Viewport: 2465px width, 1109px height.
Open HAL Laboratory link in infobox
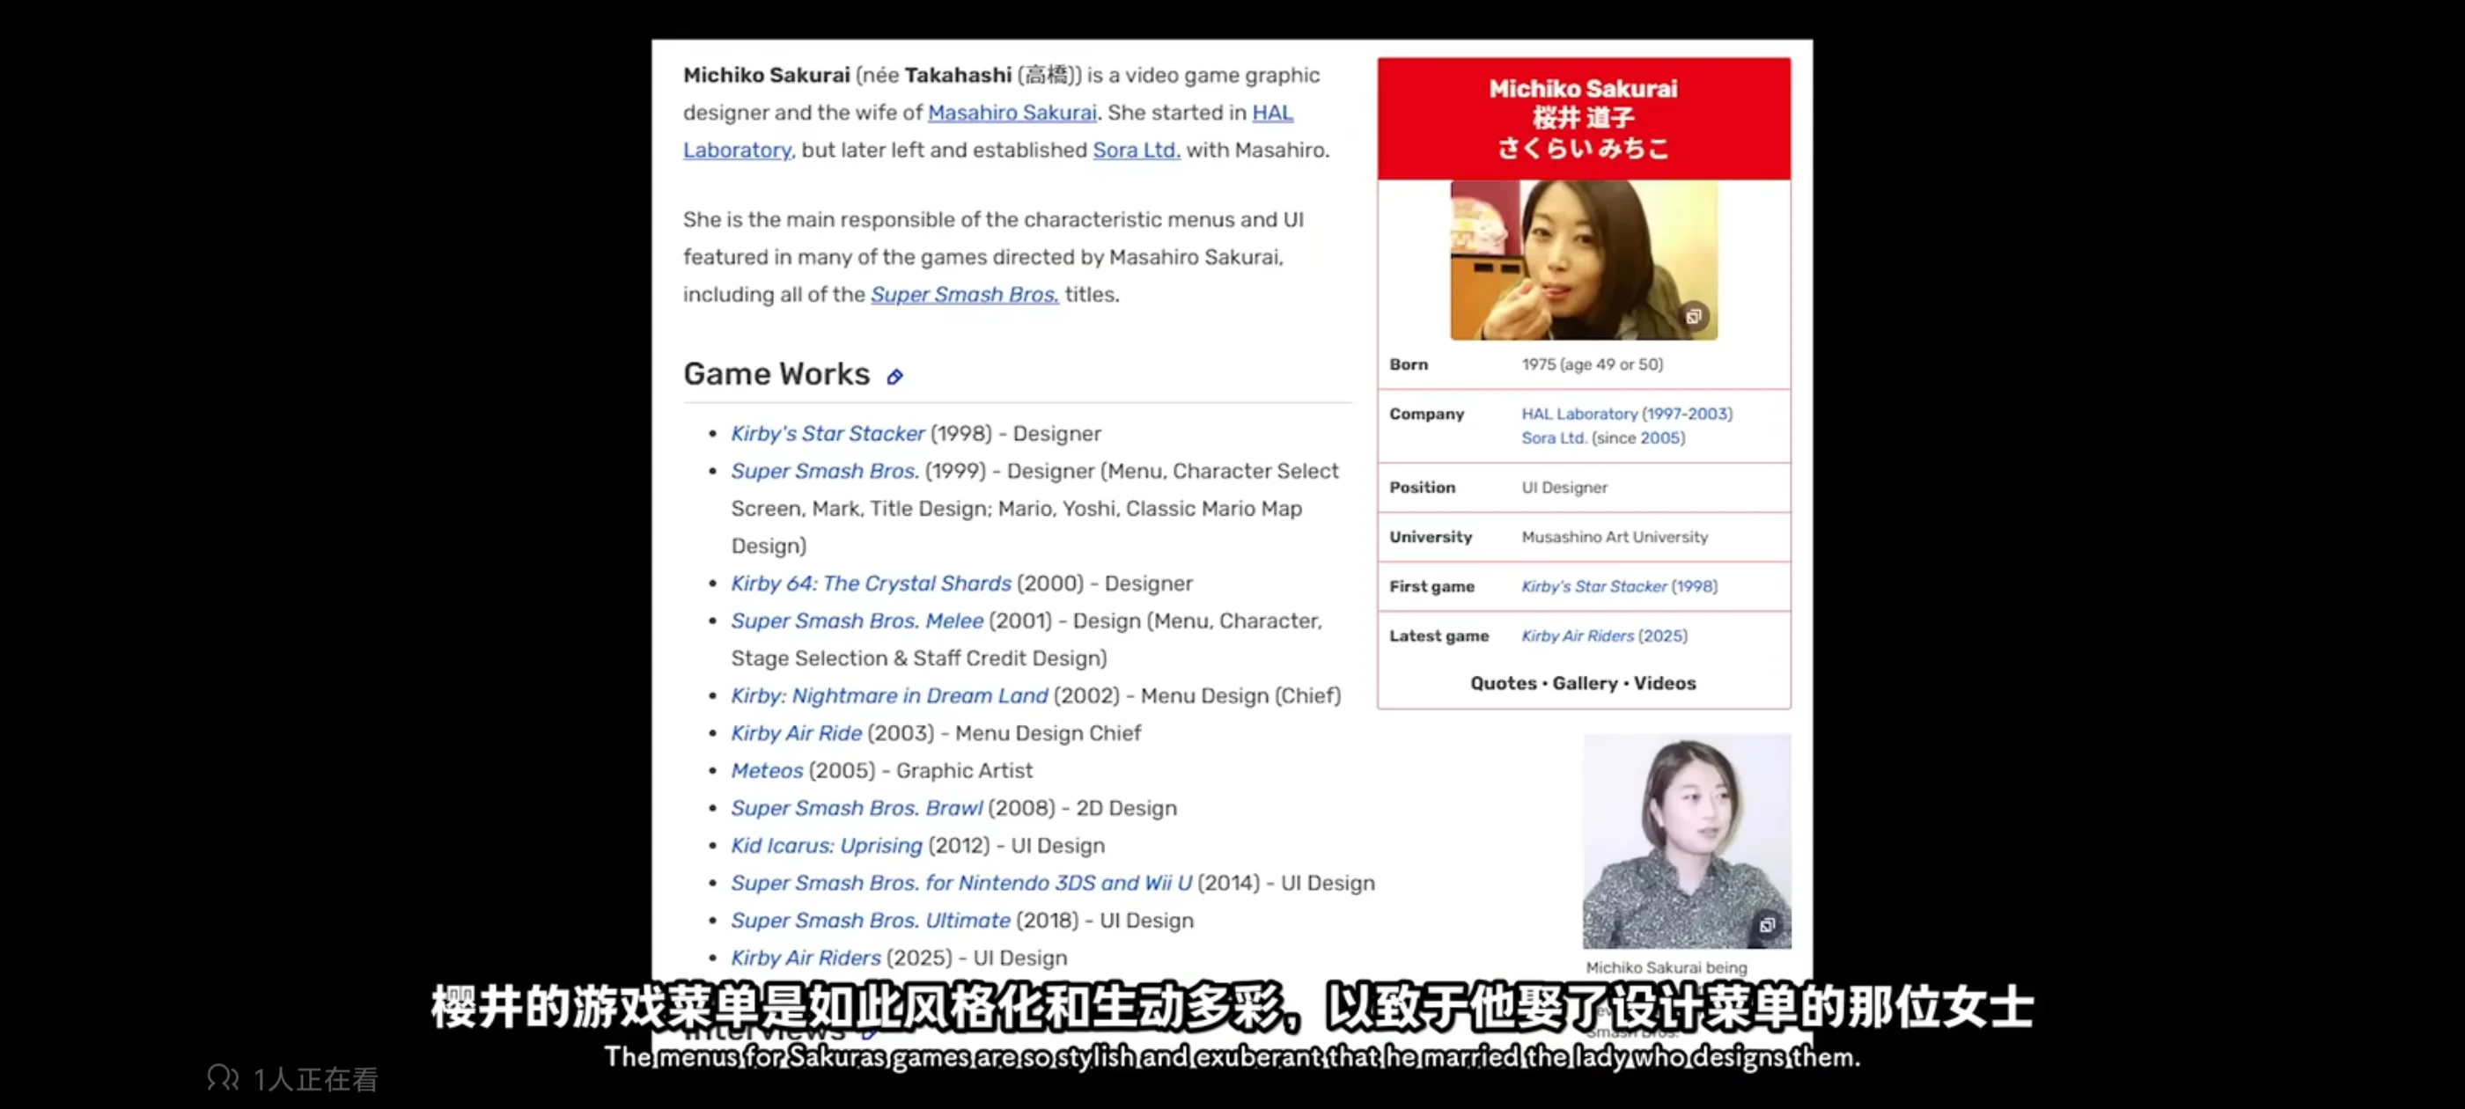(1578, 415)
